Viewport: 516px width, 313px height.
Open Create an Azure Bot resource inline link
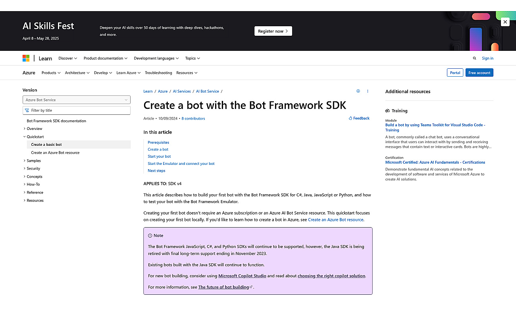click(335, 220)
